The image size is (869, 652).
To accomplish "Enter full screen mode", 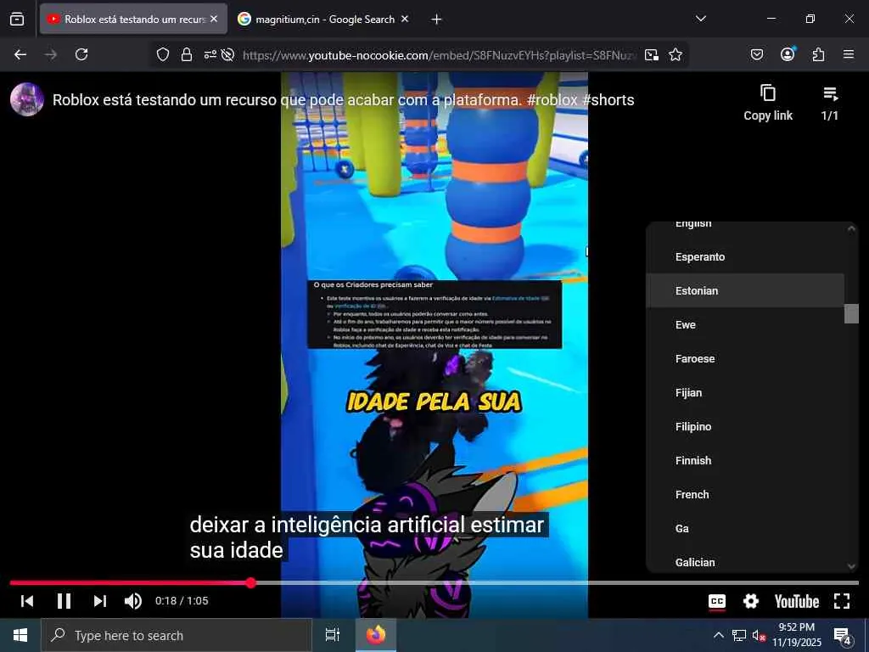I will tap(842, 601).
